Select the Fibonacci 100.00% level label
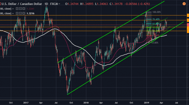Screen dimensions: 189x105 (156, 12)
